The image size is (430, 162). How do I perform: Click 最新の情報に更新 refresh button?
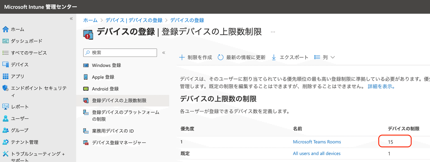pos(242,57)
